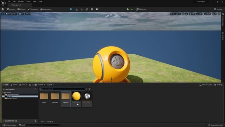
Task: Open the Platforms dropdown
Action: [141, 10]
